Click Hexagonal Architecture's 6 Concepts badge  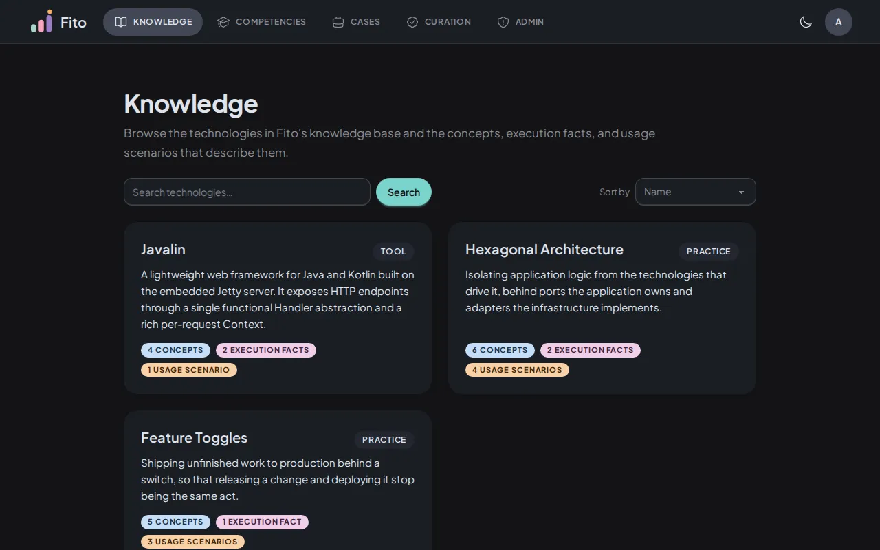(x=500, y=350)
